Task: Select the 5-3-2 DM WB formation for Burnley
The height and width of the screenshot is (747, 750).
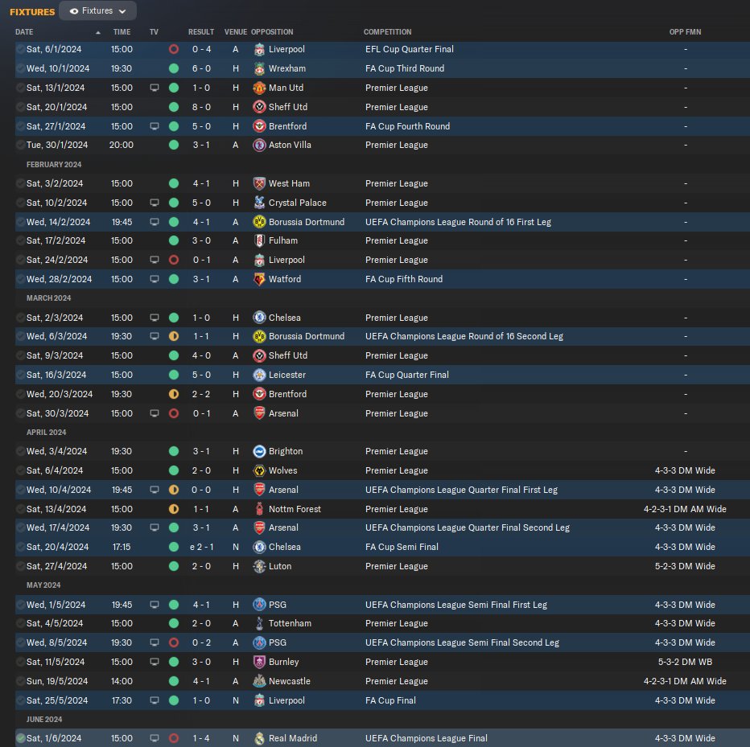Action: point(685,662)
